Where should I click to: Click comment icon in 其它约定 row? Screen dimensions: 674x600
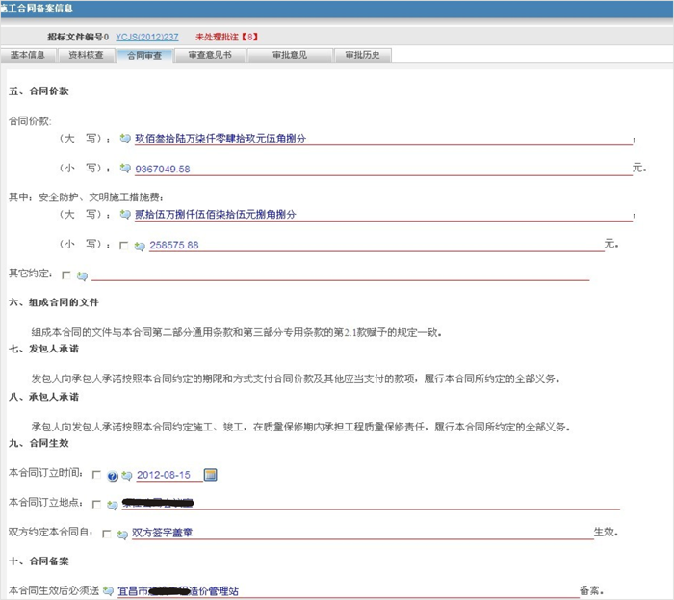point(82,275)
